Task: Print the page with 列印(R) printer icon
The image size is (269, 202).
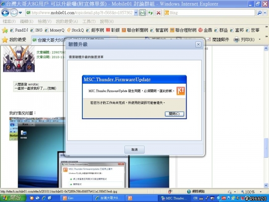Action: pyautogui.click(x=244, y=40)
